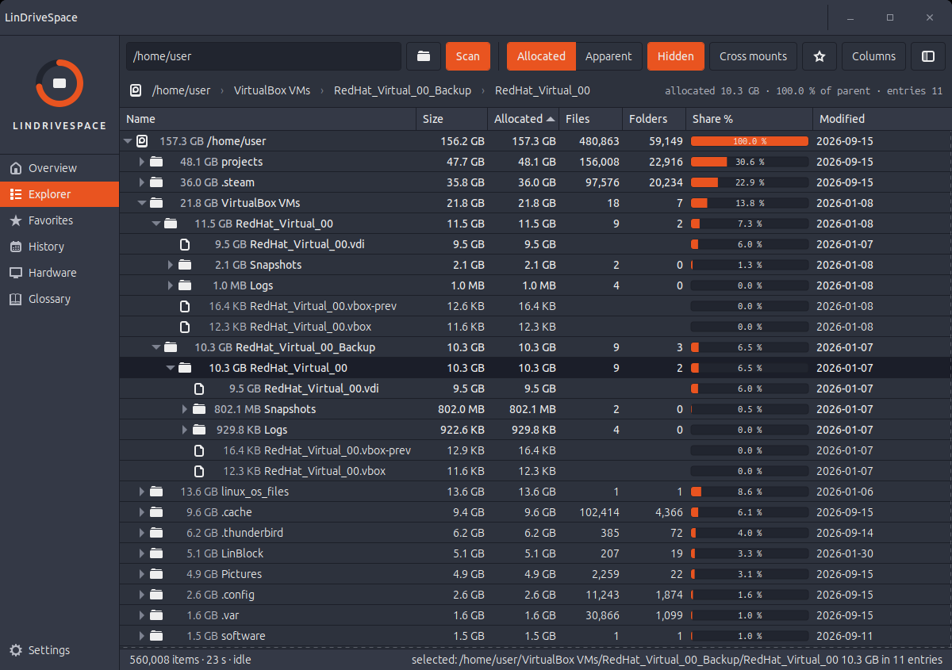Open the folder browse icon next to path
This screenshot has height=670, width=952.
[424, 56]
